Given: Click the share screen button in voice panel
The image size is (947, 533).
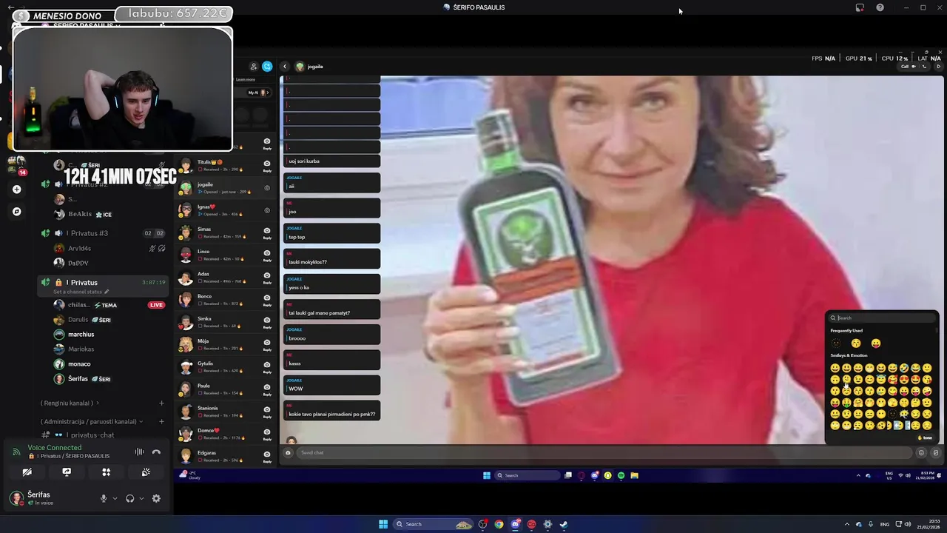Looking at the screenshot, I should click(x=67, y=472).
